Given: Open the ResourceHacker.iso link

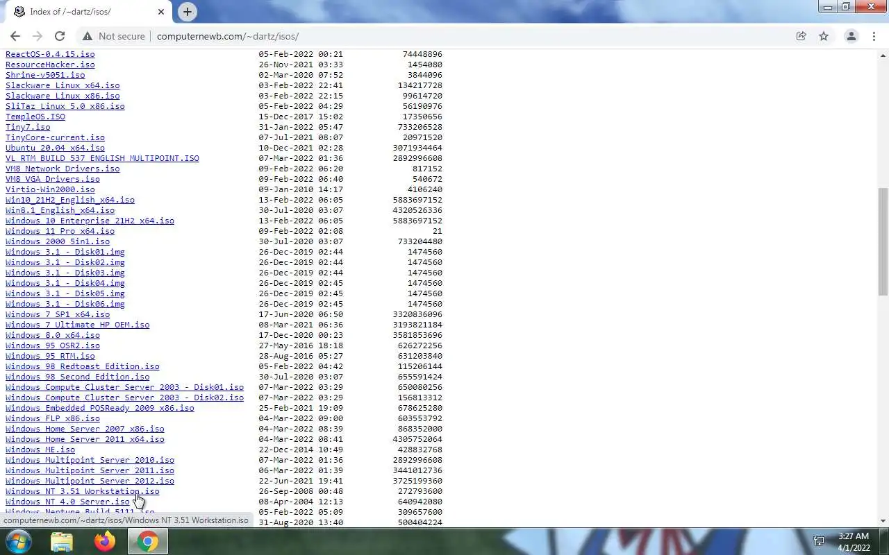Looking at the screenshot, I should 50,65.
